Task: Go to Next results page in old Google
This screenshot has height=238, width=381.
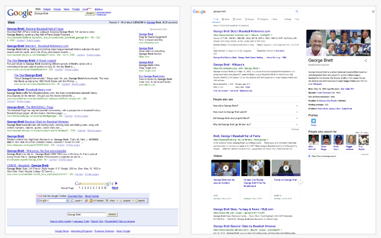Action: 115,188
